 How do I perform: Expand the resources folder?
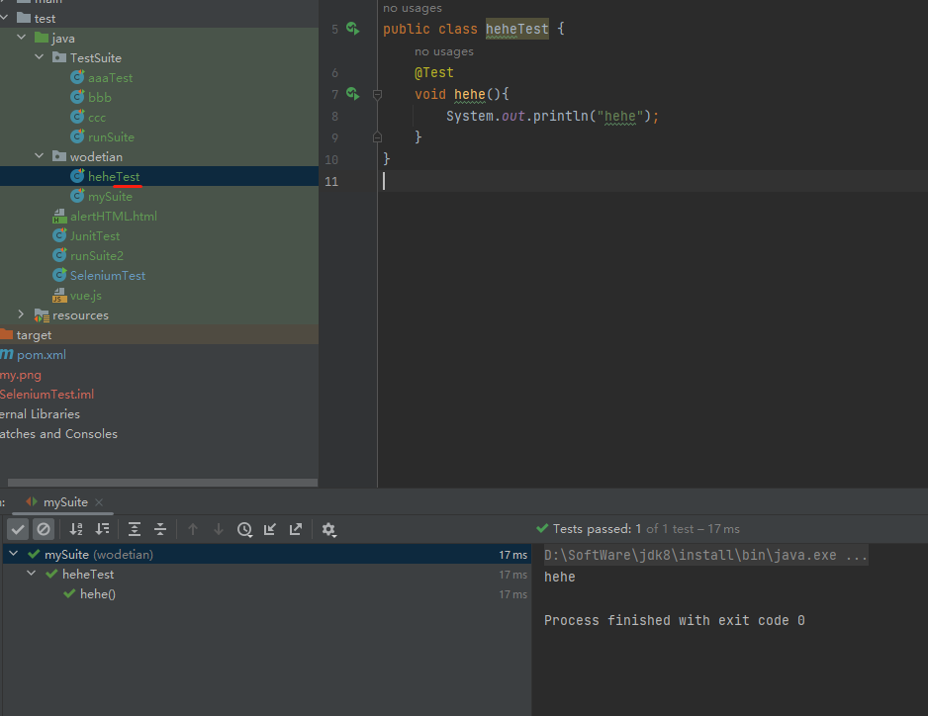pos(22,314)
